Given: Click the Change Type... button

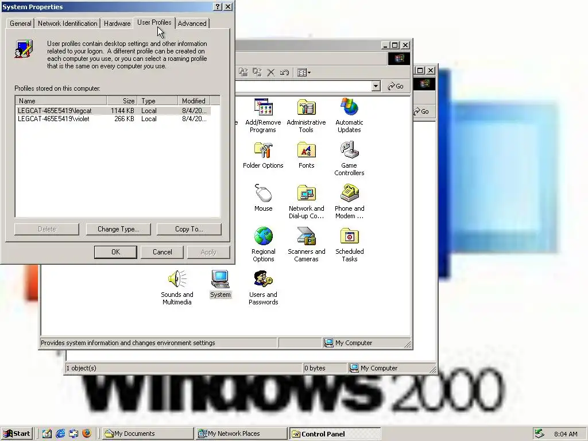Looking at the screenshot, I should click(x=118, y=229).
